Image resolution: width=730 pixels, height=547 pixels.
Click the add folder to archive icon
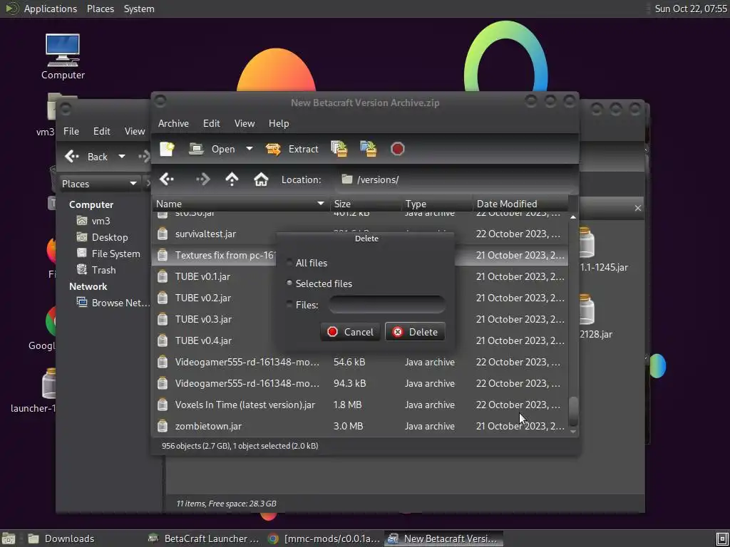pos(369,149)
